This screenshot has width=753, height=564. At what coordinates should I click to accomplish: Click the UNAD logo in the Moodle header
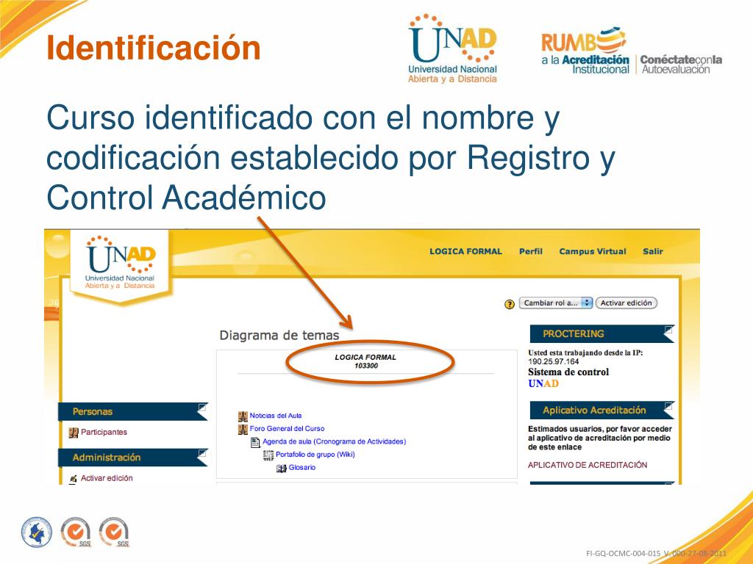coord(120,262)
